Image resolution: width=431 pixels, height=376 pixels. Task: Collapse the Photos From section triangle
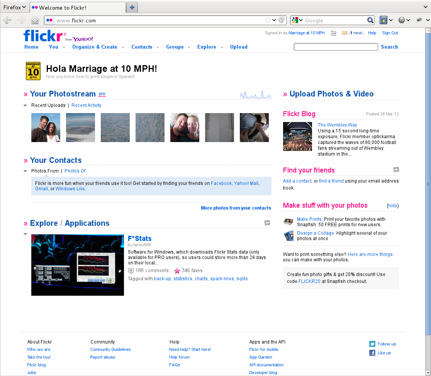coord(25,171)
